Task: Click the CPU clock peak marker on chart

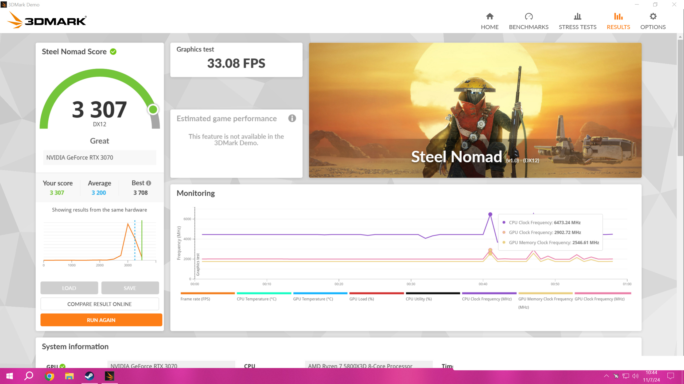Action: point(490,214)
